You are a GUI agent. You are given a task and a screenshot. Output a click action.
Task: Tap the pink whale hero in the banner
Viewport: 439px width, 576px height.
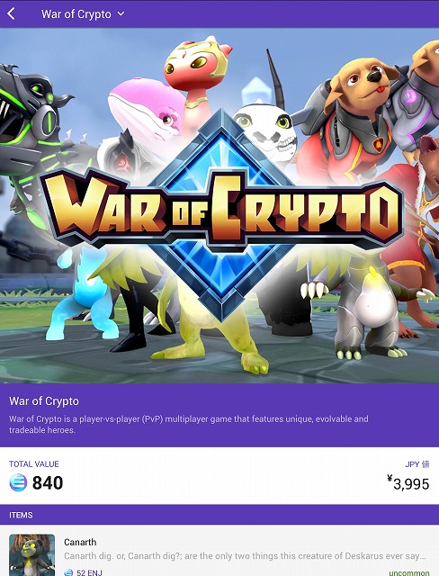tap(147, 108)
